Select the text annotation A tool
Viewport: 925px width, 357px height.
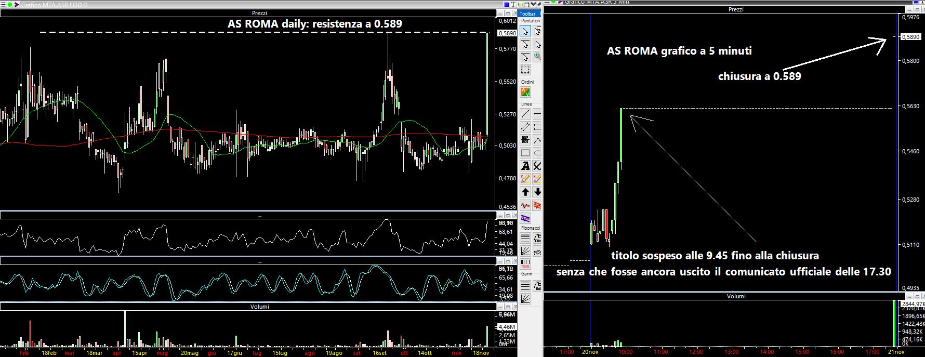point(525,166)
